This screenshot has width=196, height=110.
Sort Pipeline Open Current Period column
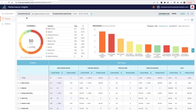[121, 73]
